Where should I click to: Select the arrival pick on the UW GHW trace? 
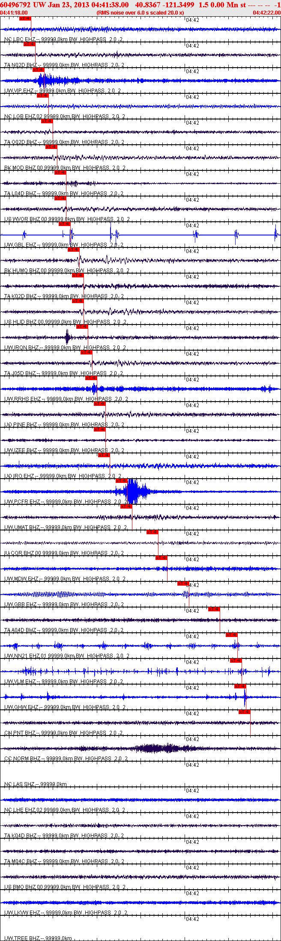coord(240,686)
